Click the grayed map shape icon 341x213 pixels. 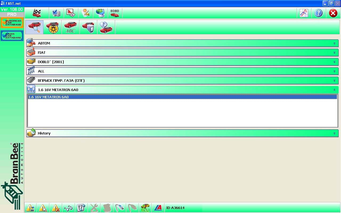click(107, 208)
